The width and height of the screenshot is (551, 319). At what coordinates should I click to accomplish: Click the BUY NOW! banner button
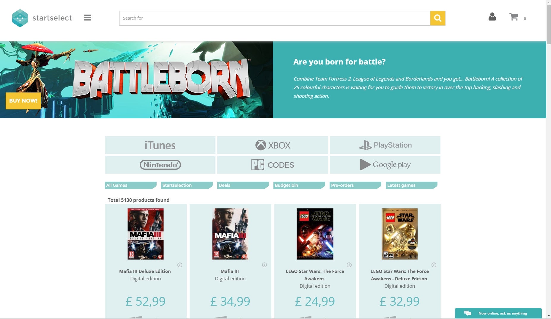23,101
